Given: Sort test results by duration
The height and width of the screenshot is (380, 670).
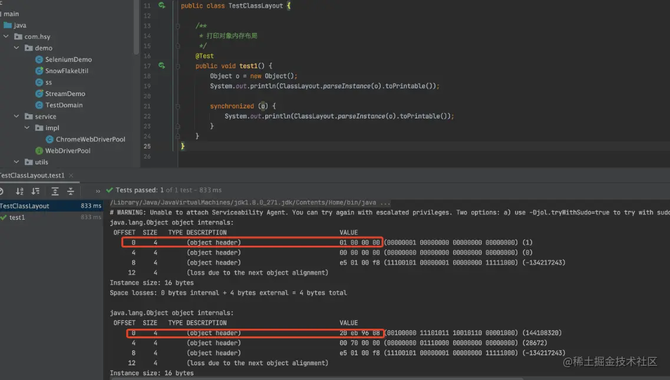Looking at the screenshot, I should click(x=35, y=191).
